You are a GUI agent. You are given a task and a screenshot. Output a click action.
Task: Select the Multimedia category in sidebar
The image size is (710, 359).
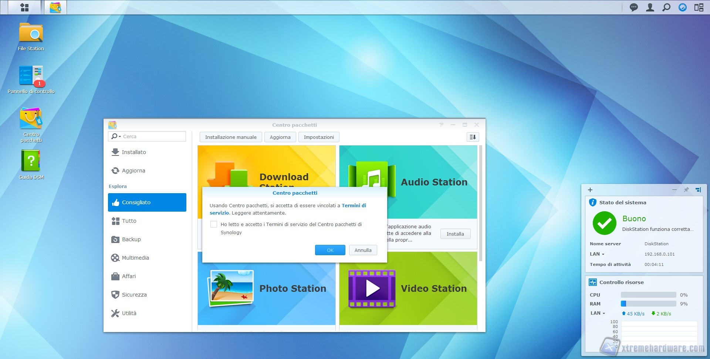coord(135,258)
